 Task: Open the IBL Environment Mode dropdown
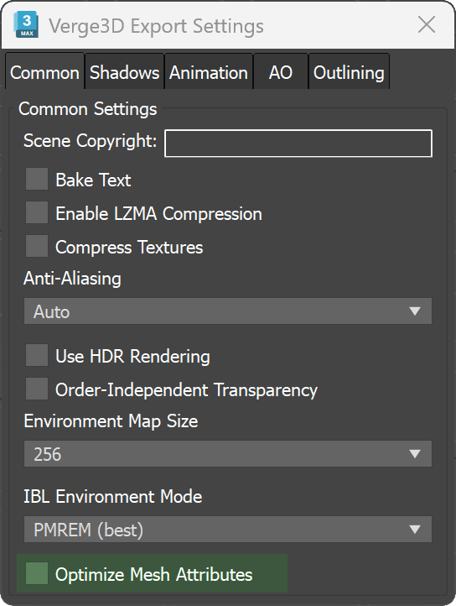(x=228, y=529)
